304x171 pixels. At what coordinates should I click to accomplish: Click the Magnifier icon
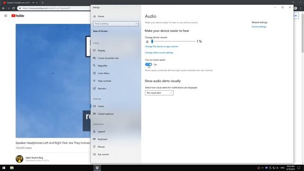pyautogui.click(x=95, y=66)
